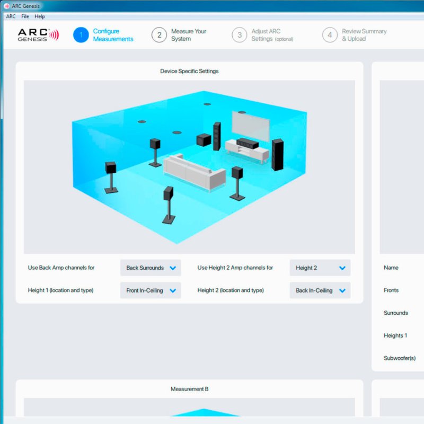Click the front left tower speaker
This screenshot has width=424, height=424.
pos(217,136)
